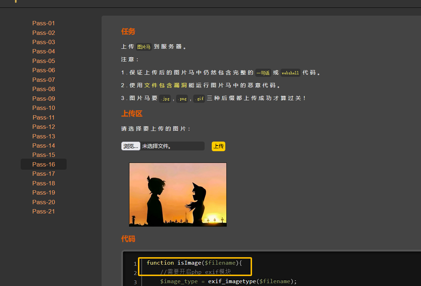
Task: Click code line 1 function isImage
Action: [x=194, y=263]
